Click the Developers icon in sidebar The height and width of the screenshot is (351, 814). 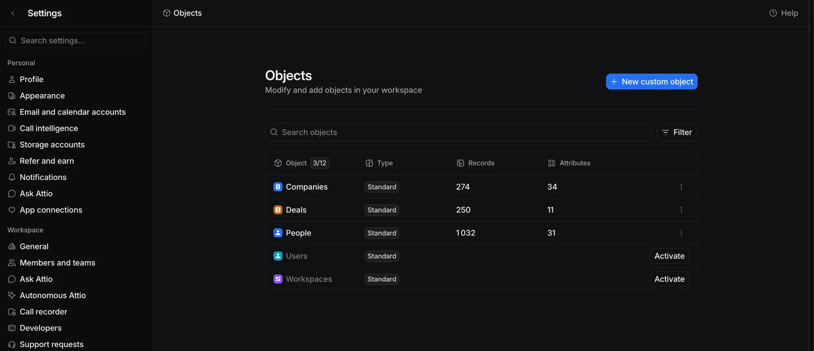point(12,328)
